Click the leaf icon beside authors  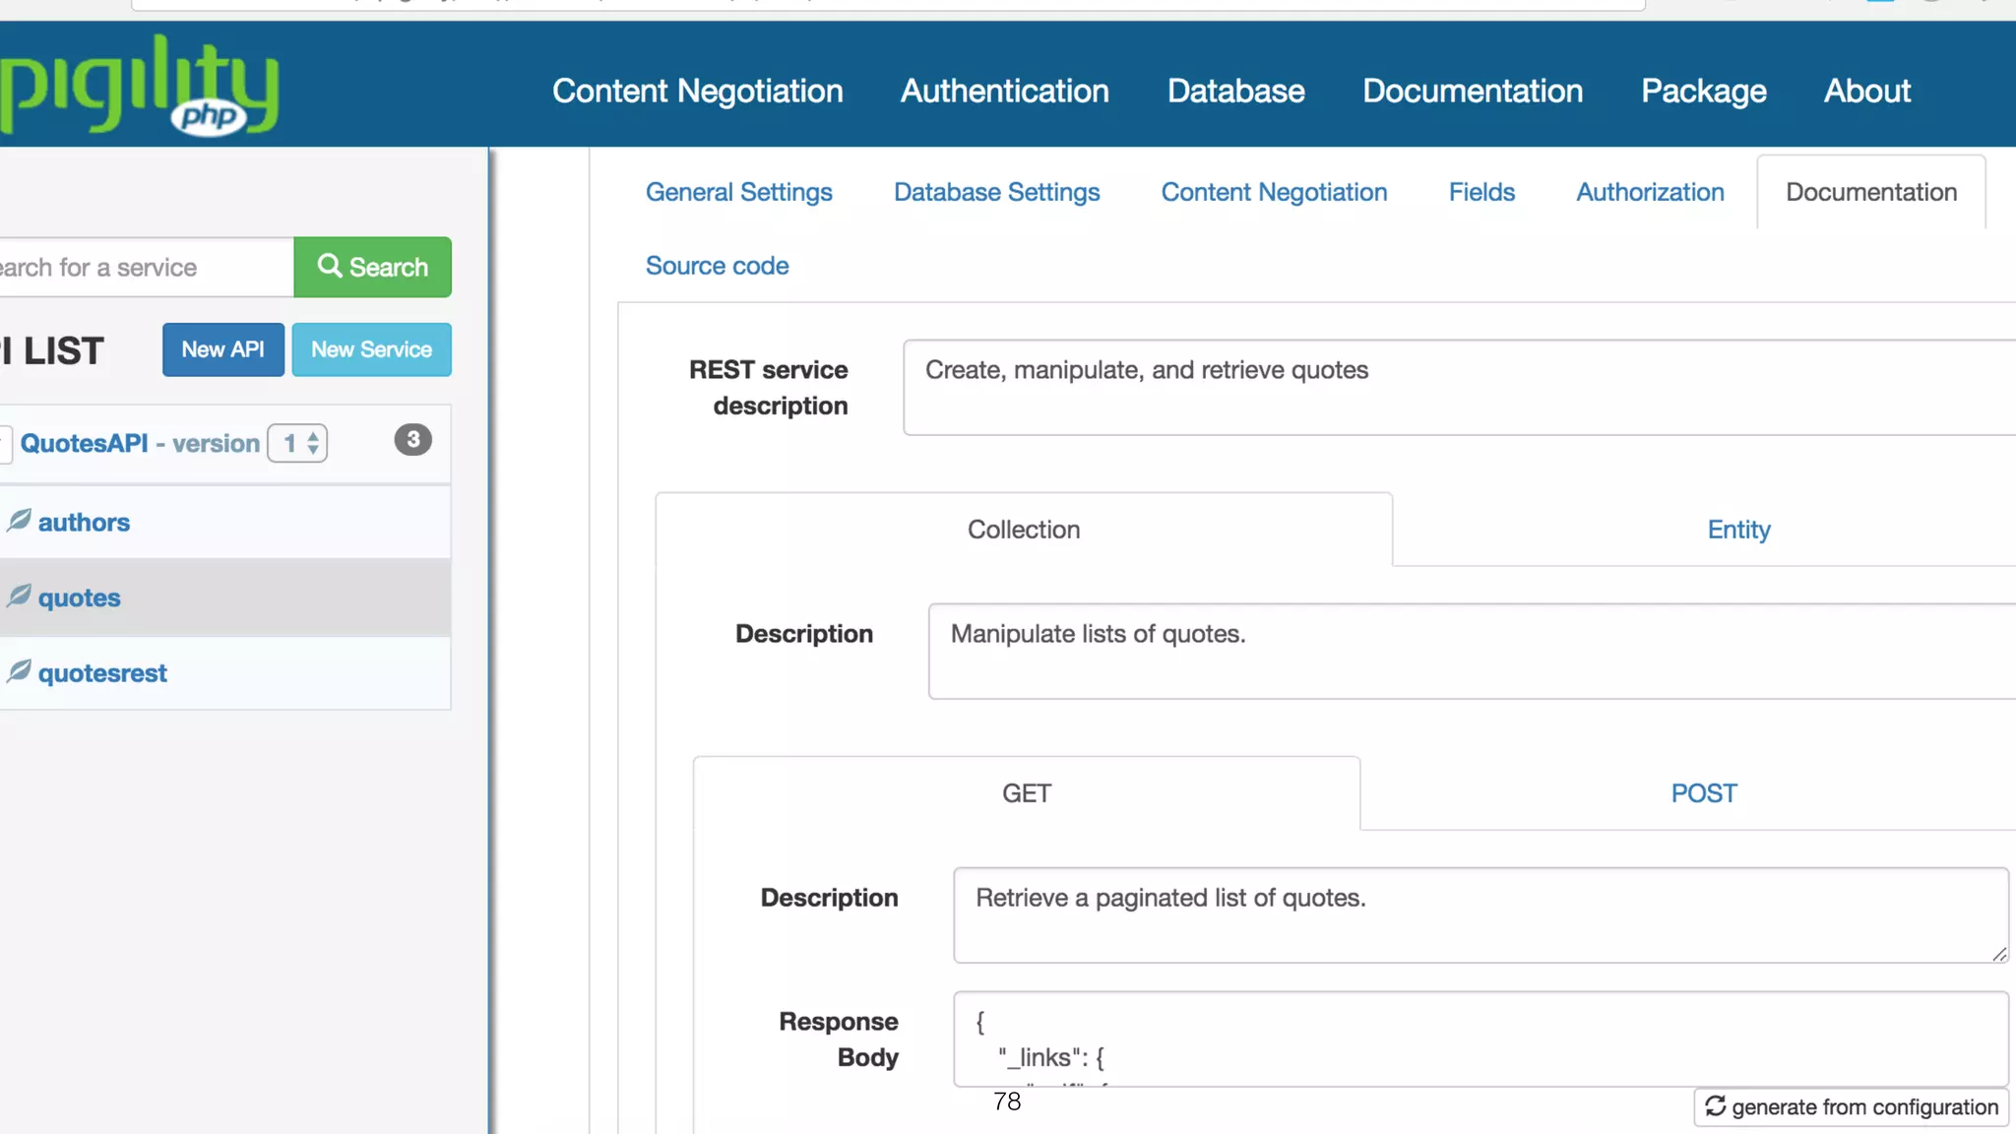point(19,521)
